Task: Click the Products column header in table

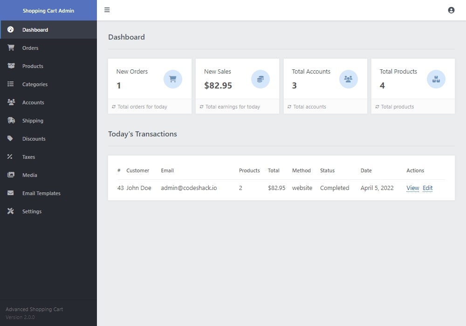Action: (249, 170)
